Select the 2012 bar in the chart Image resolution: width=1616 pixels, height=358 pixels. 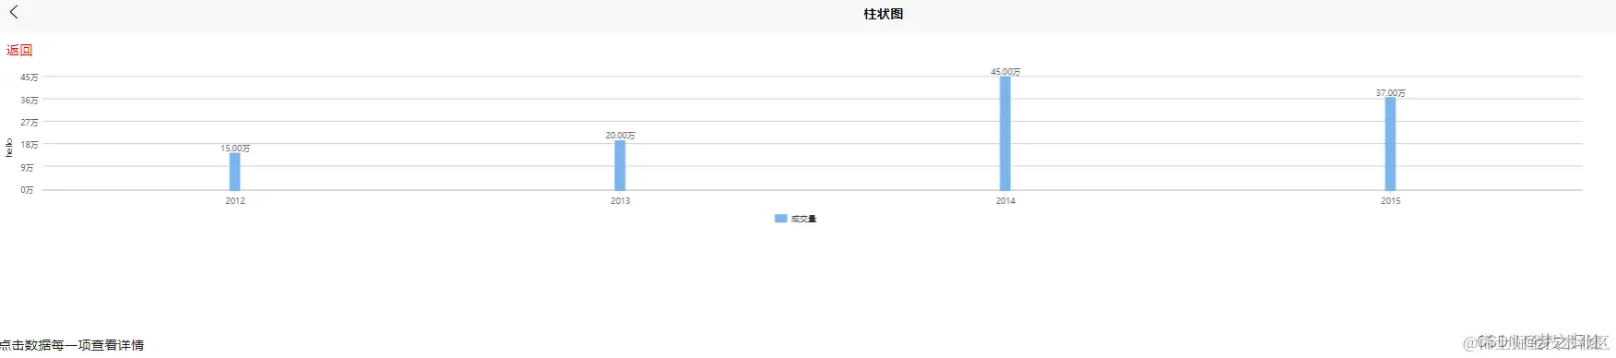pos(235,172)
